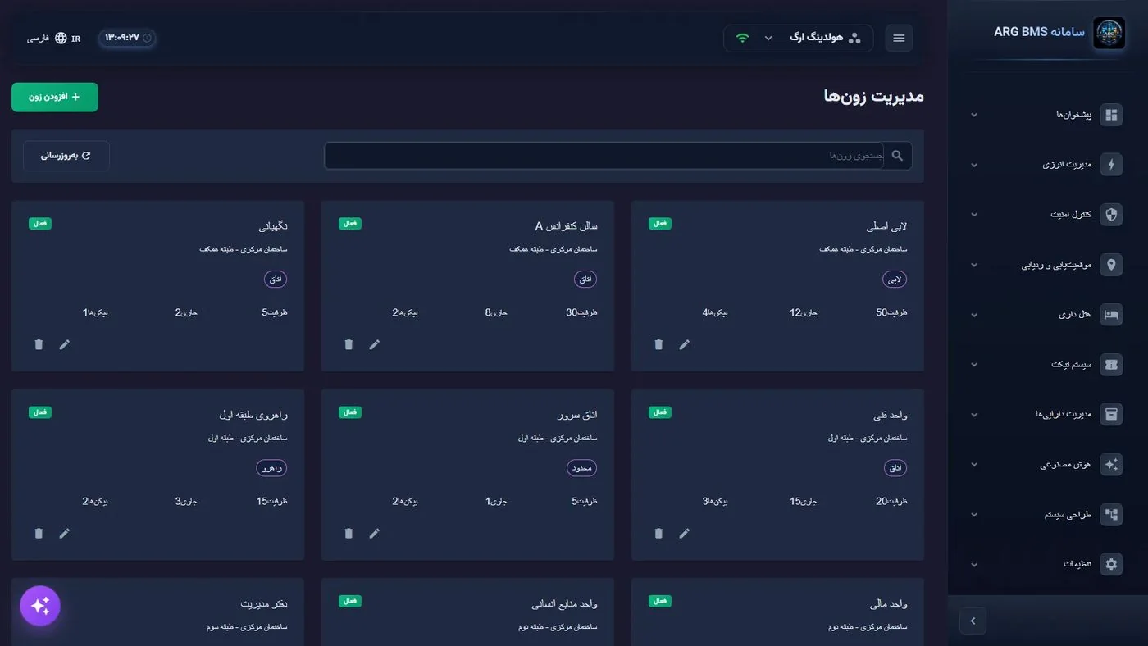Edit the لابی اصلی zone with pencil icon
This screenshot has height=646, width=1148.
[685, 344]
